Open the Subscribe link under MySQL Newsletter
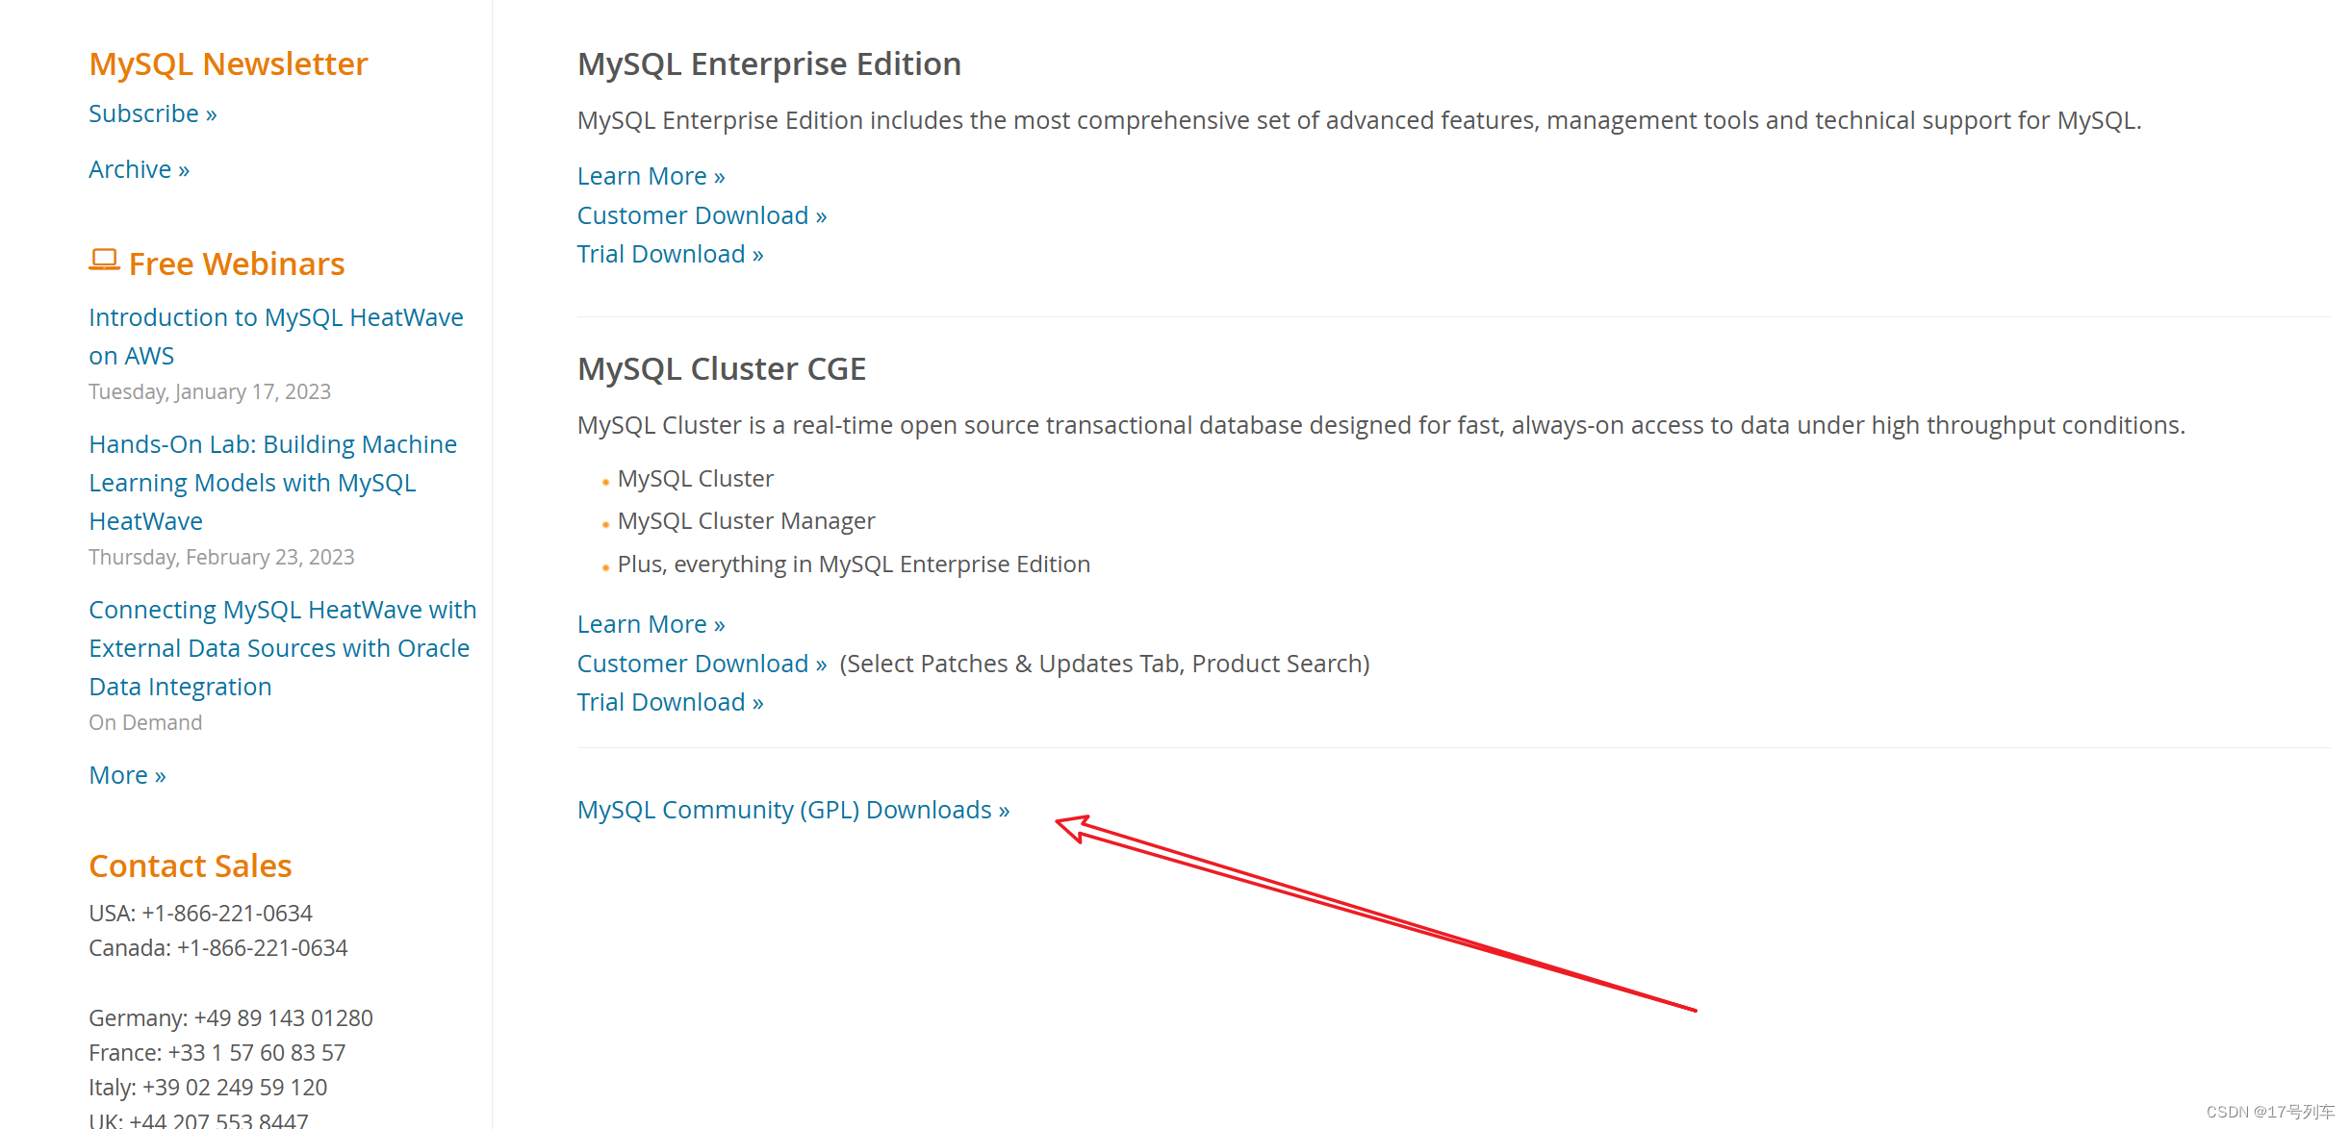The image size is (2350, 1129). [143, 113]
